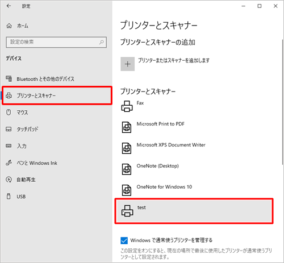Click the touchpad icon beside タッチパッド

[9, 129]
